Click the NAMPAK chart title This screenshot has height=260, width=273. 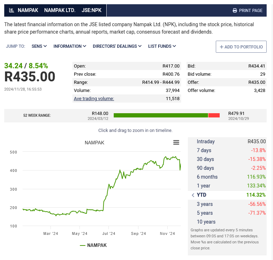pyautogui.click(x=94, y=143)
